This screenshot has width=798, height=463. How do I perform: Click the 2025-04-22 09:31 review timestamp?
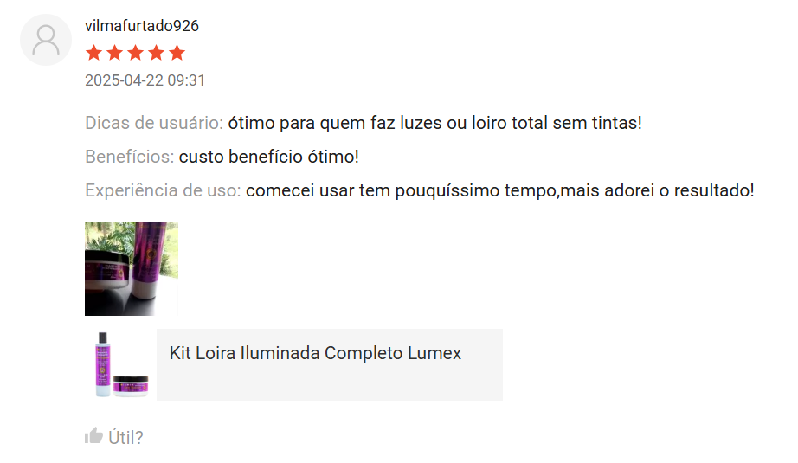(x=145, y=80)
